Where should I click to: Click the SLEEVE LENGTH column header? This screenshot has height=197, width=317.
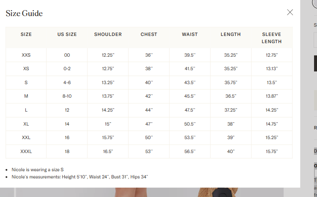(x=271, y=38)
